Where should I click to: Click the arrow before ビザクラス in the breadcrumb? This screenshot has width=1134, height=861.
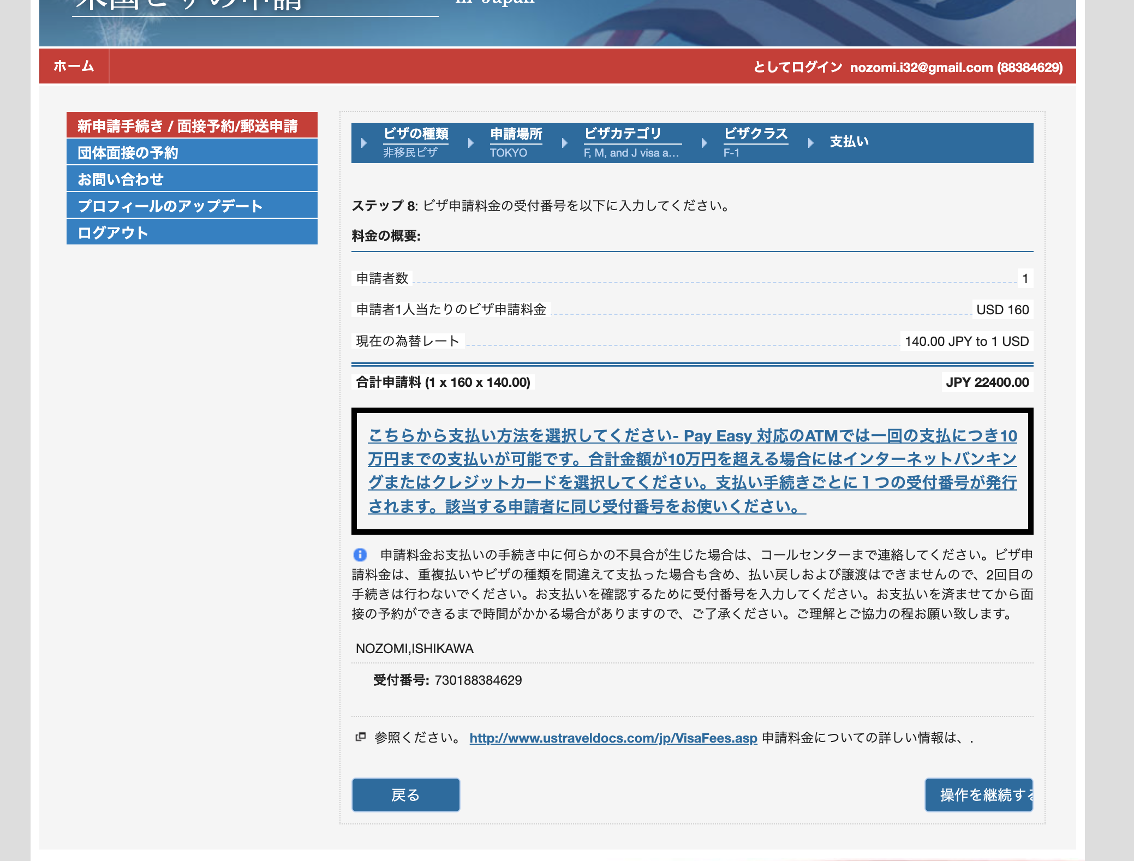(x=705, y=143)
